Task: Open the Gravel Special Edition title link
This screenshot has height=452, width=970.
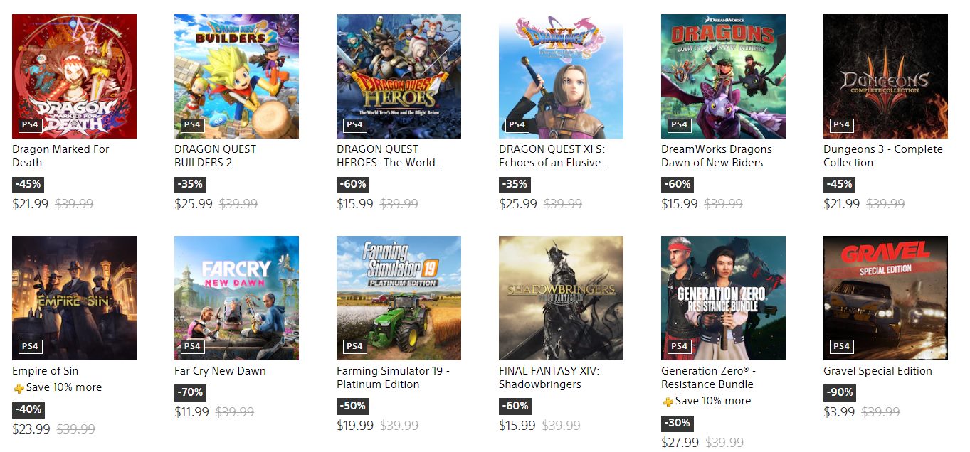Action: pos(877,371)
